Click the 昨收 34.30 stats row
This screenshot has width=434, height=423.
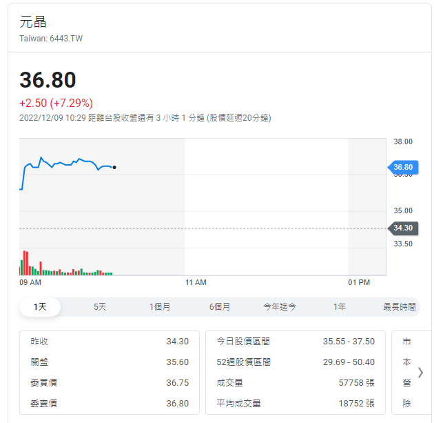(x=110, y=342)
